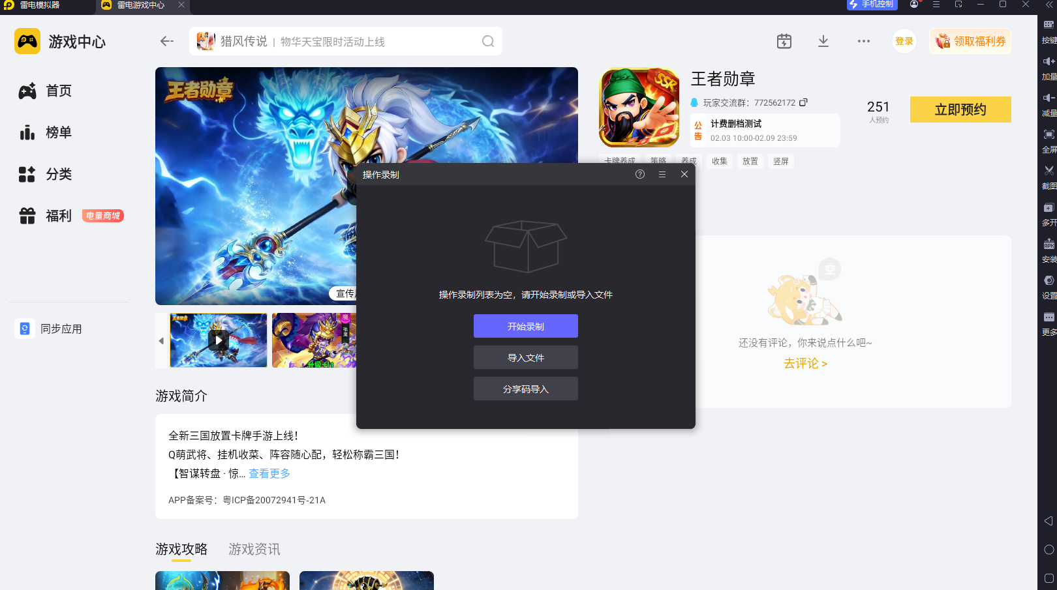
Task: Select the second screenshot thumbnail
Action: click(314, 340)
